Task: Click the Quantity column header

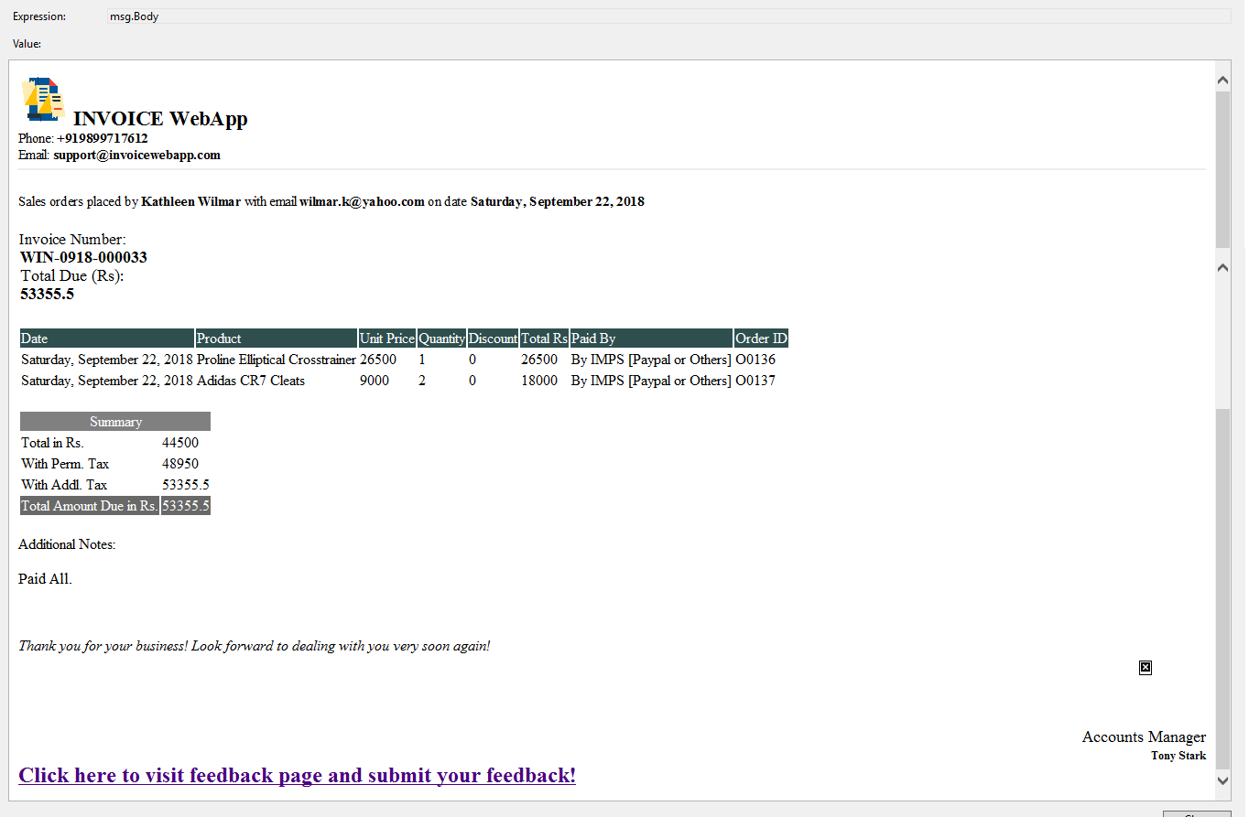Action: coord(442,339)
